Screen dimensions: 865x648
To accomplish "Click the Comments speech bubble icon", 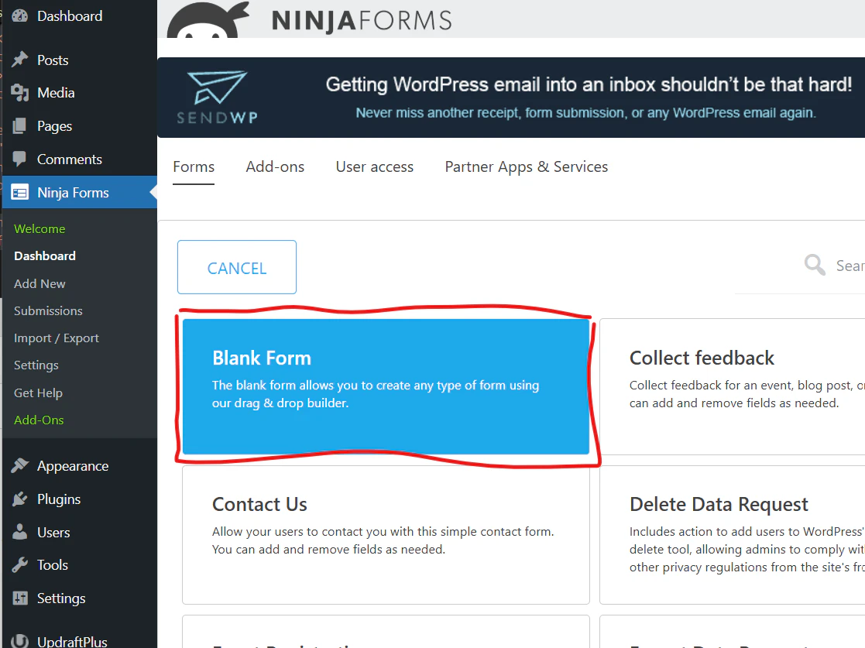I will 20,159.
